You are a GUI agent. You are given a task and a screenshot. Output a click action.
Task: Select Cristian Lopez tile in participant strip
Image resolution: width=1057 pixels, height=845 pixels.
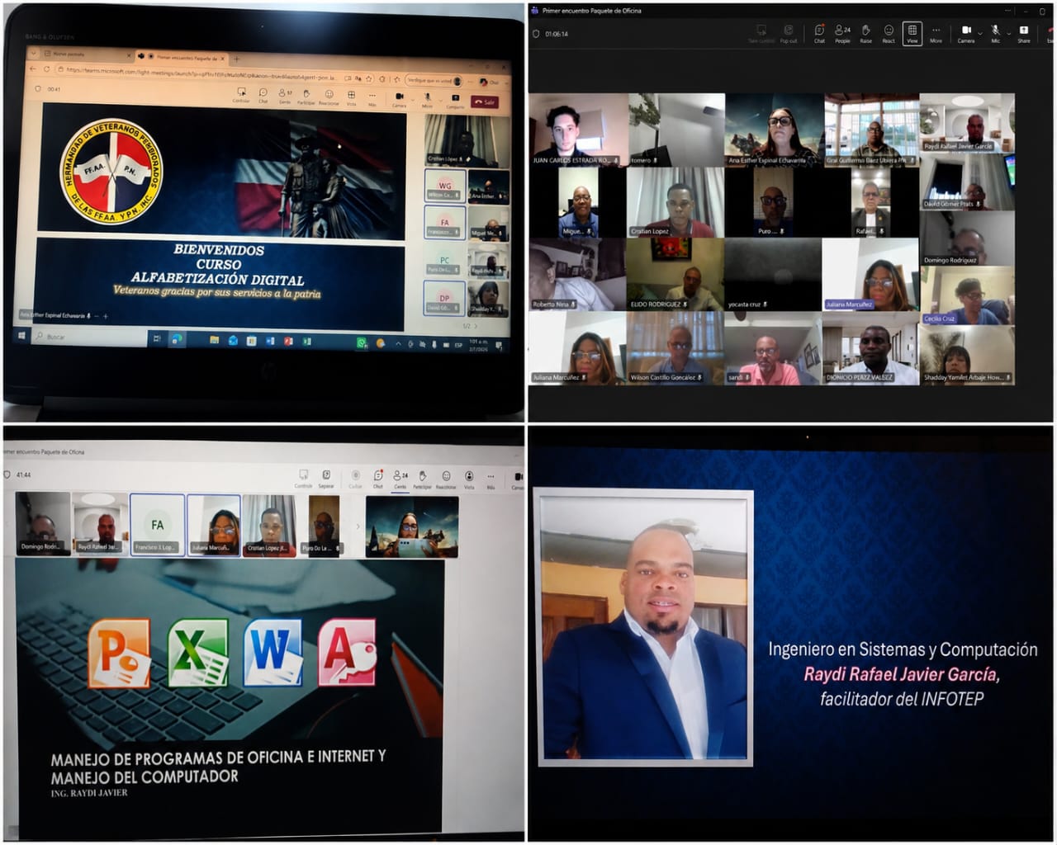pos(269,525)
